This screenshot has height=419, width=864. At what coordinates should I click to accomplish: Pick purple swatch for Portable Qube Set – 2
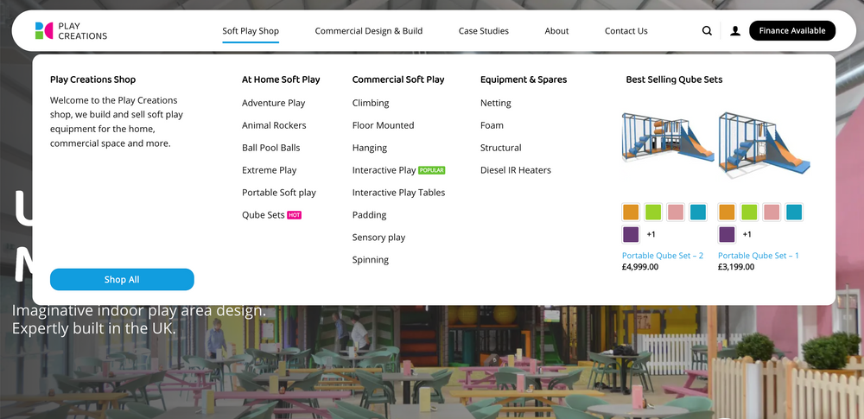[x=631, y=234]
